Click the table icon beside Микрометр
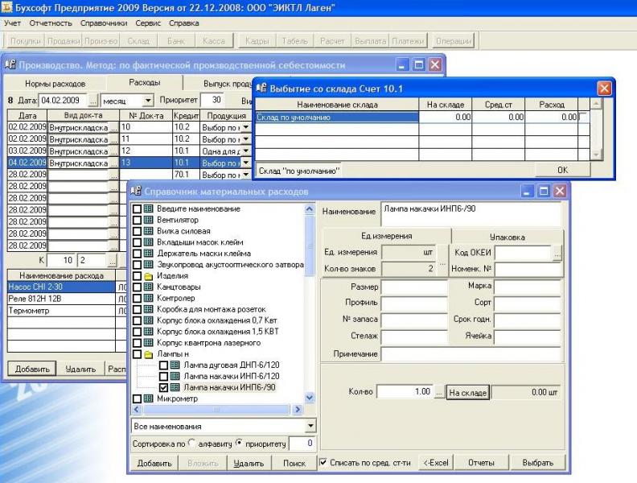The image size is (637, 483). pyautogui.click(x=149, y=398)
